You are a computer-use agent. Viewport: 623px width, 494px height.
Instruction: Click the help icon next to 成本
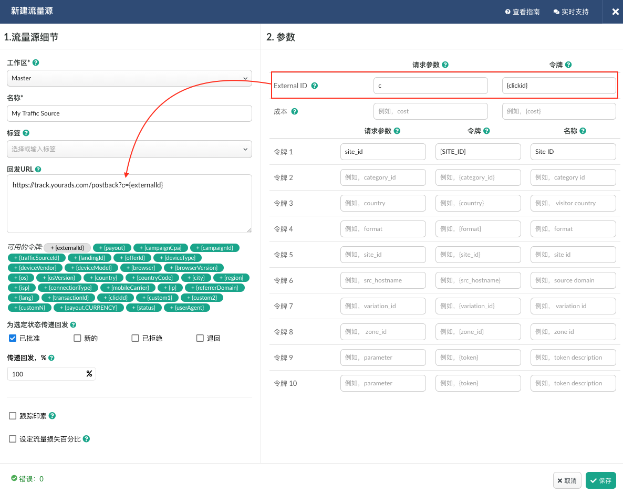pyautogui.click(x=295, y=111)
